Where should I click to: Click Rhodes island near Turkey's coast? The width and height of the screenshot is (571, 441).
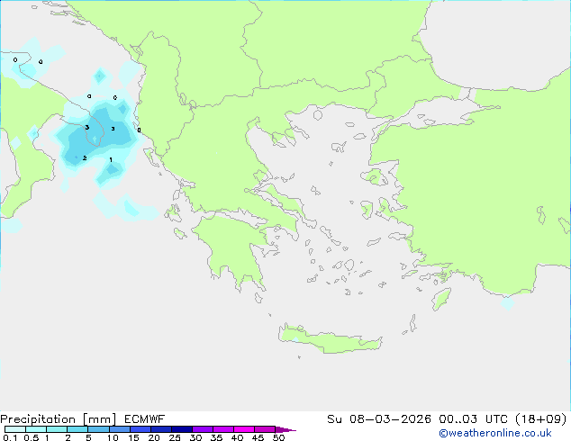(441, 299)
